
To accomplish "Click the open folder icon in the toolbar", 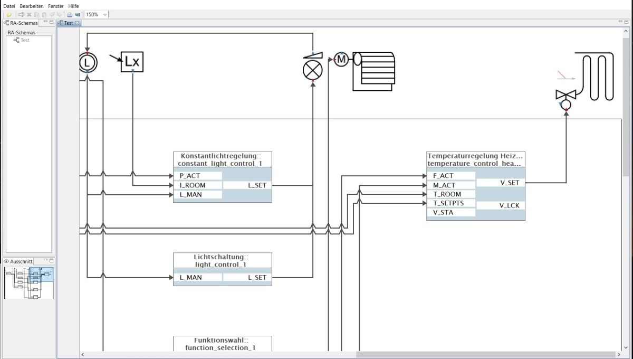I will [x=9, y=15].
